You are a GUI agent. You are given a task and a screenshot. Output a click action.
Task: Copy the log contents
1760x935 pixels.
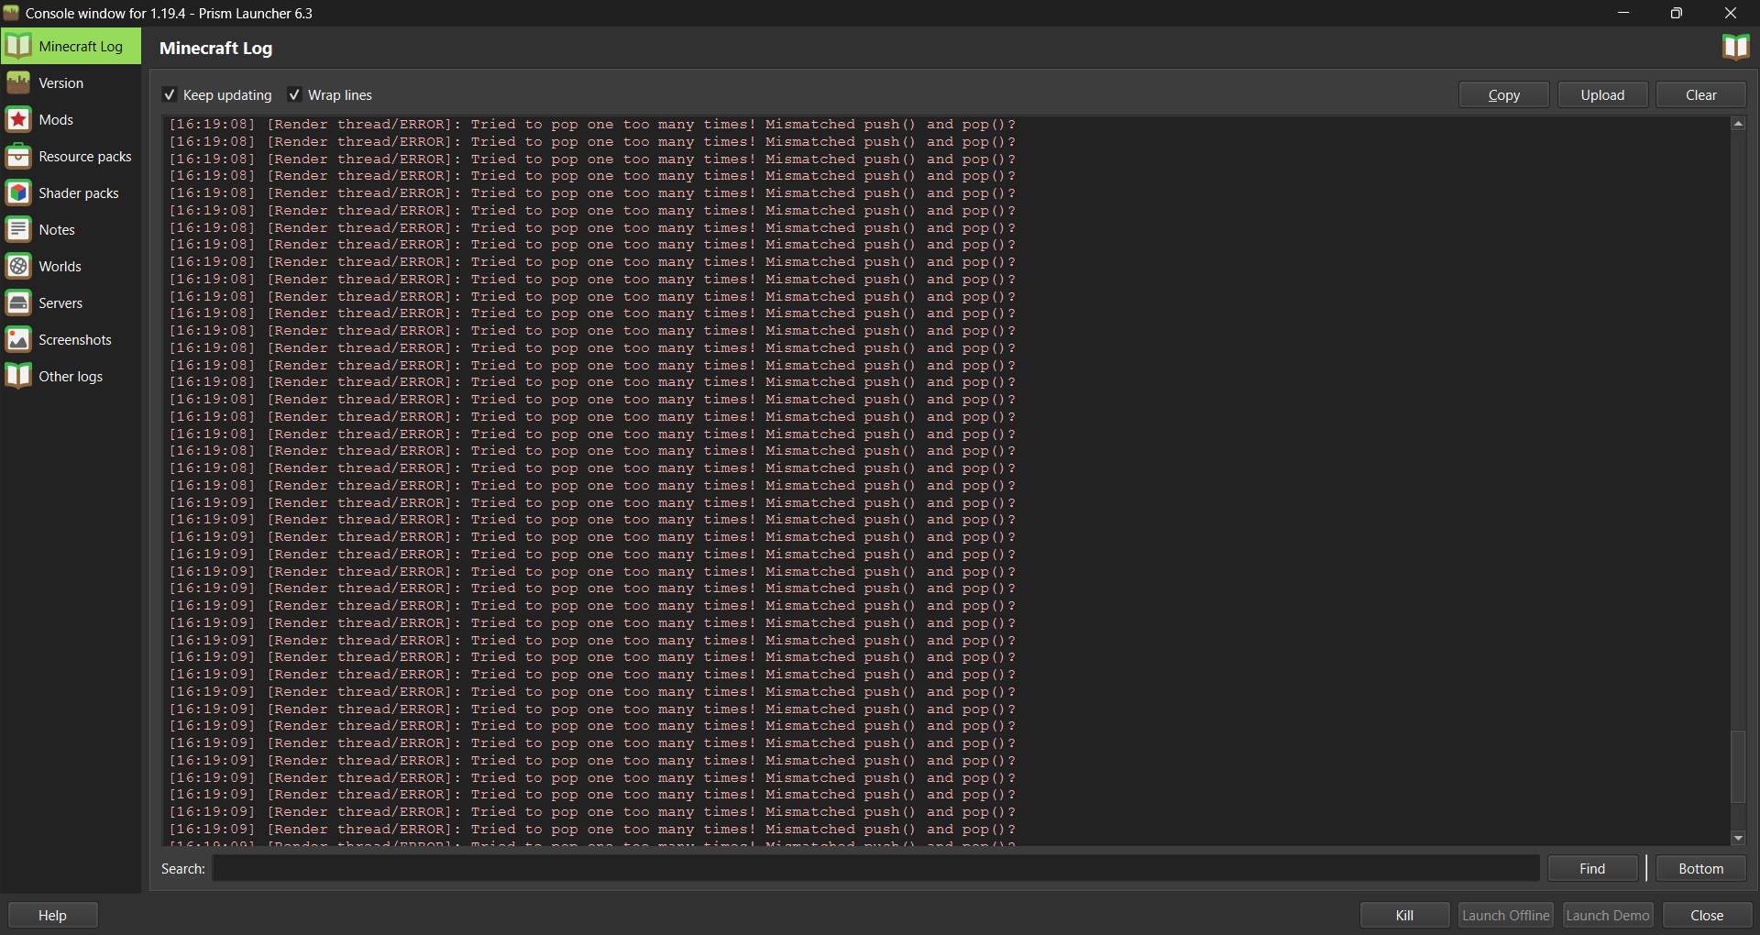coord(1503,94)
